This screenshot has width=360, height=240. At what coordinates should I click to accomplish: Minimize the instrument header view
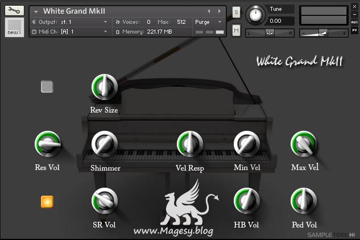[354, 14]
